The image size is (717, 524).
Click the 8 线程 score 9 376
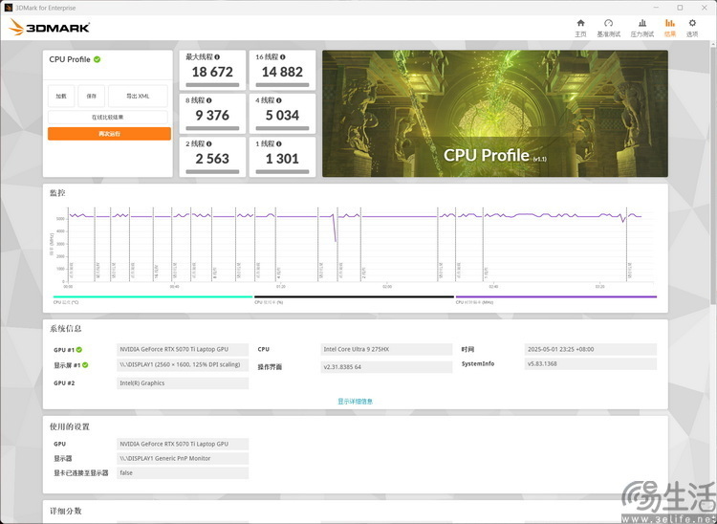(x=212, y=116)
